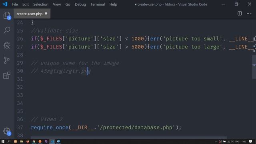Screen dimensions: 256x144
Task: Open the Terminal menu
Action: click(98, 4)
